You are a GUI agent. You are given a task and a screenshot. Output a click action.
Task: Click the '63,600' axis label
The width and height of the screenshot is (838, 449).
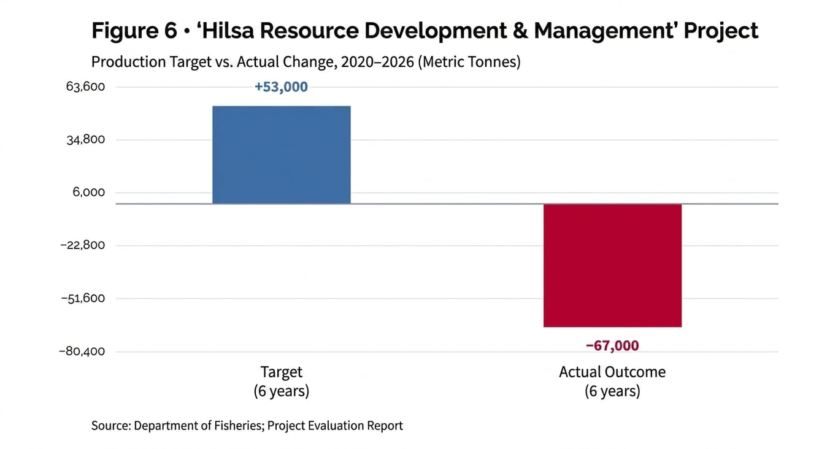[85, 86]
